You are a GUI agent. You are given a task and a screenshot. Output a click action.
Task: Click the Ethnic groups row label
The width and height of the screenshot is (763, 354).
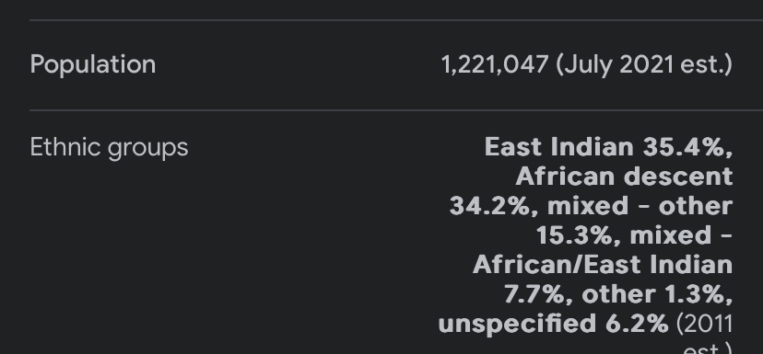pos(109,148)
